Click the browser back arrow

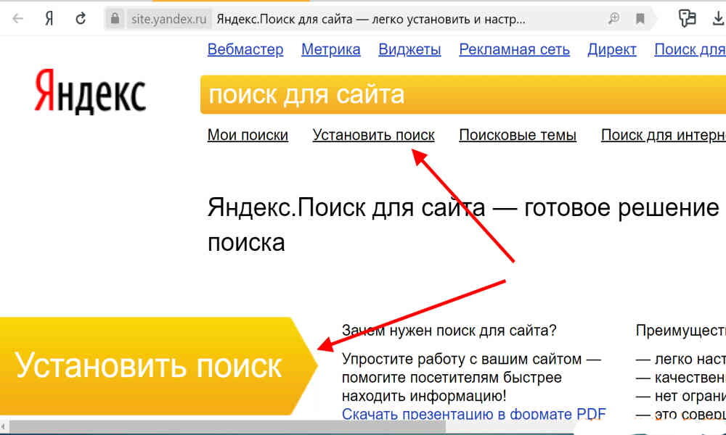pyautogui.click(x=17, y=19)
